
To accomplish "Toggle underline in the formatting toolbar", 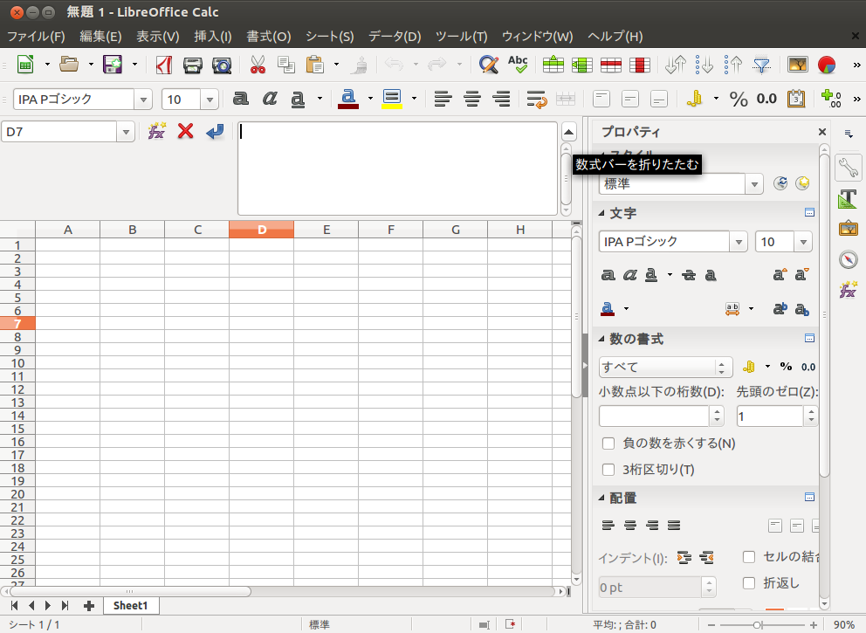I will click(298, 100).
